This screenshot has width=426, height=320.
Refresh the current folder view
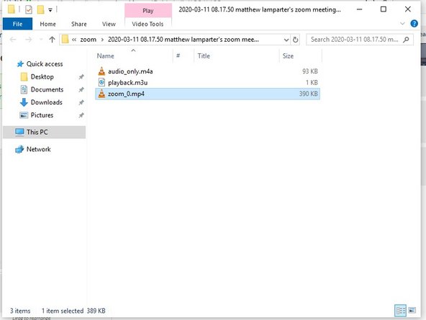click(295, 40)
